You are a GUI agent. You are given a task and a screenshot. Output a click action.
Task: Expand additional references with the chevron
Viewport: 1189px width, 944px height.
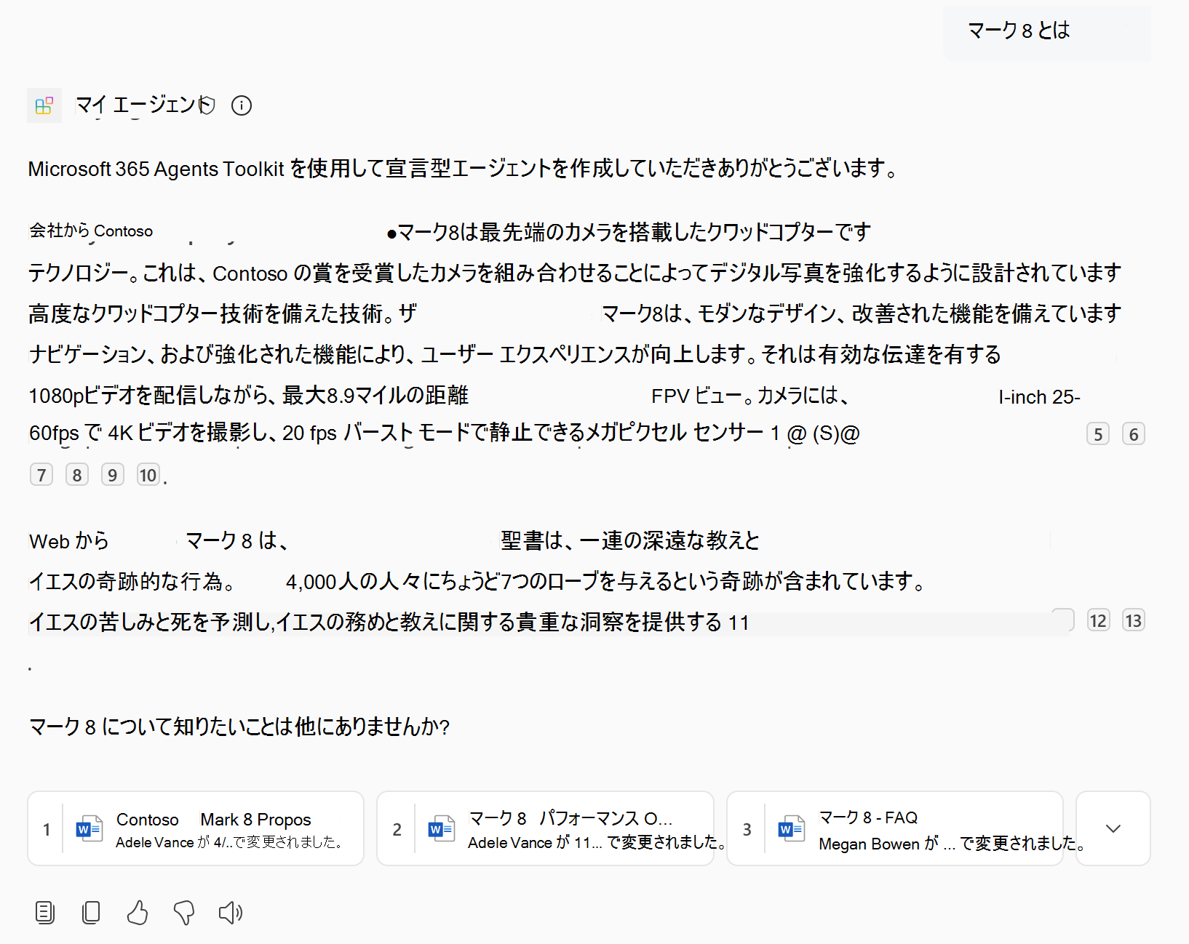click(1112, 828)
